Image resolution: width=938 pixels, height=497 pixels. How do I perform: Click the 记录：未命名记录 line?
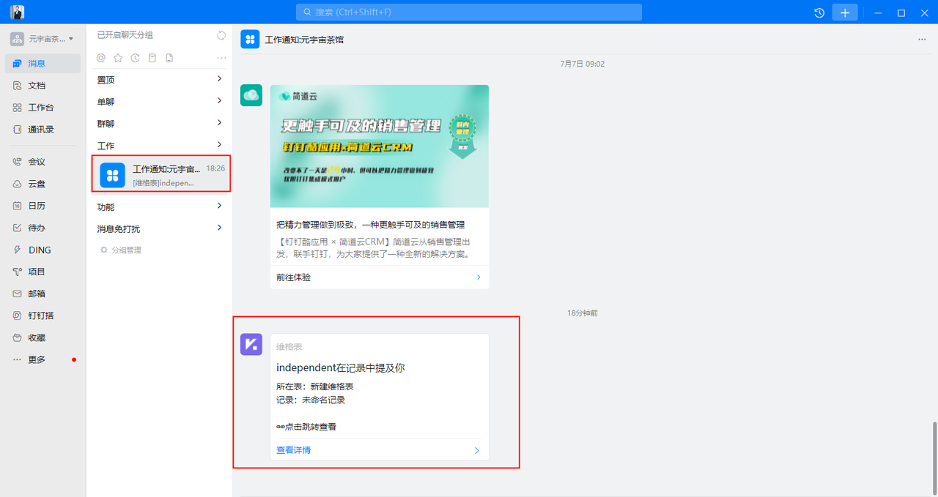point(311,400)
